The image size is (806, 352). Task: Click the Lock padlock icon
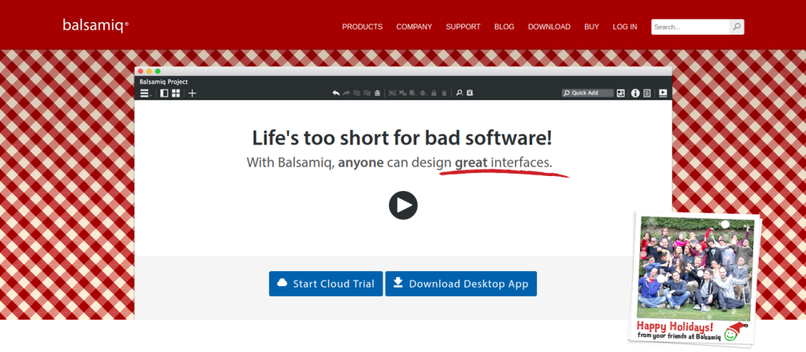(434, 93)
